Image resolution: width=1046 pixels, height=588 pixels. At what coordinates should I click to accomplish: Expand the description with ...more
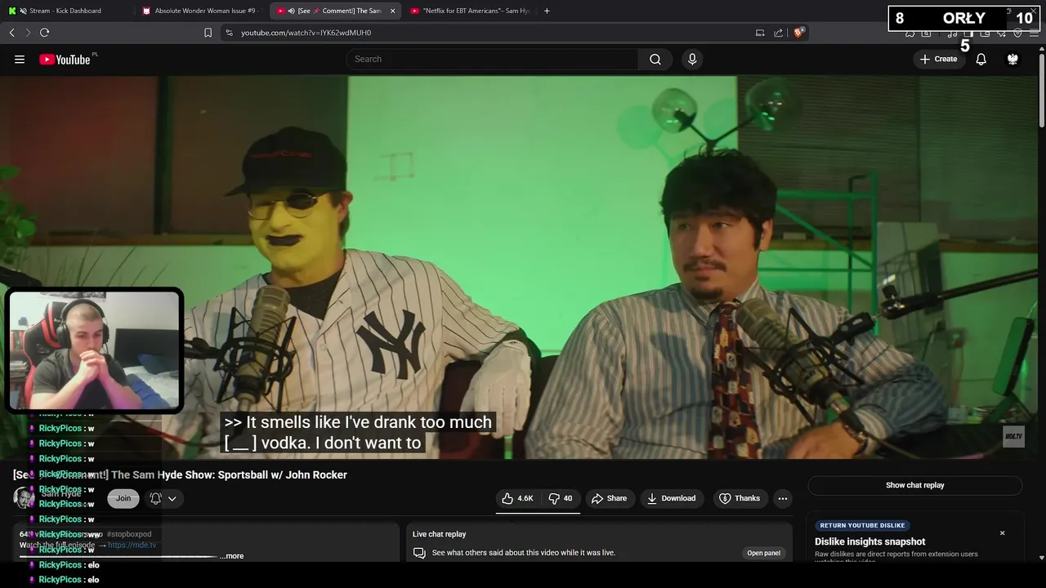[x=232, y=556]
